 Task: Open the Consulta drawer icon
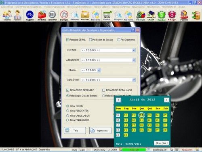point(85,15)
